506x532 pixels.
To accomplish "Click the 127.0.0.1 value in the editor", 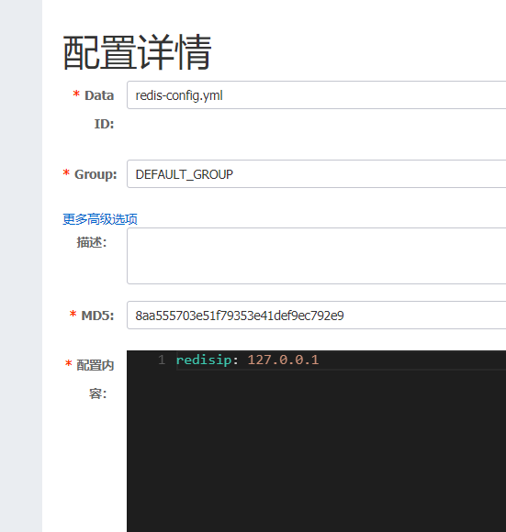I will [283, 360].
